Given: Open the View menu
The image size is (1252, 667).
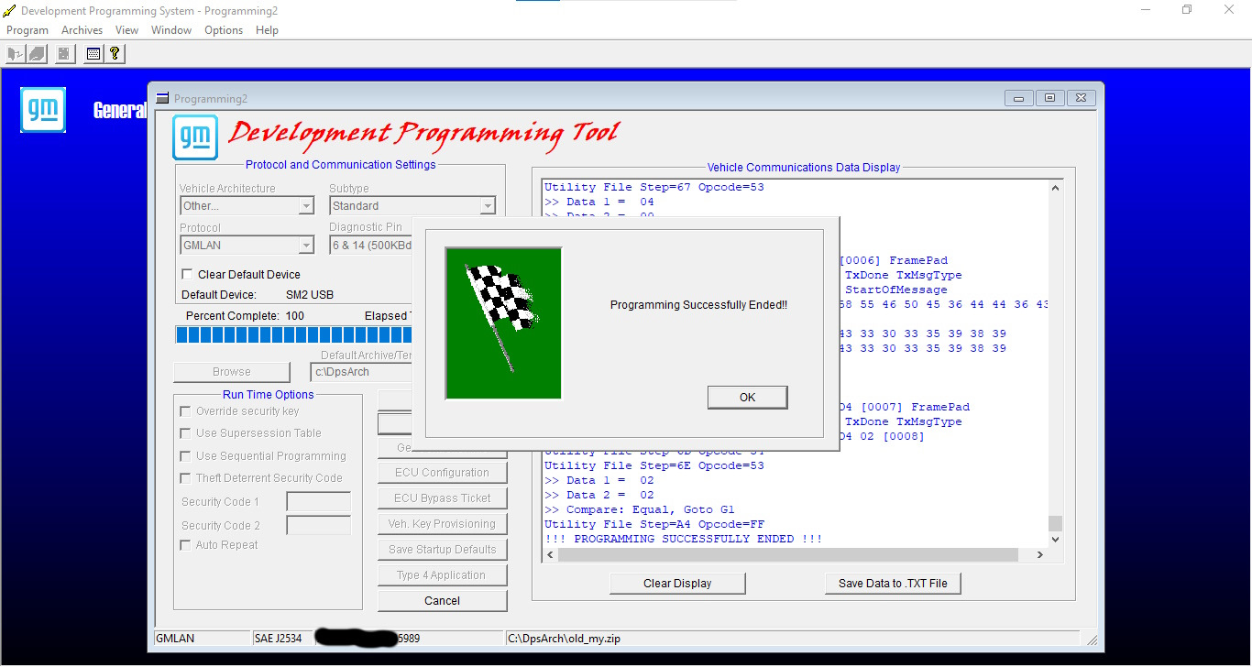Looking at the screenshot, I should pos(126,30).
